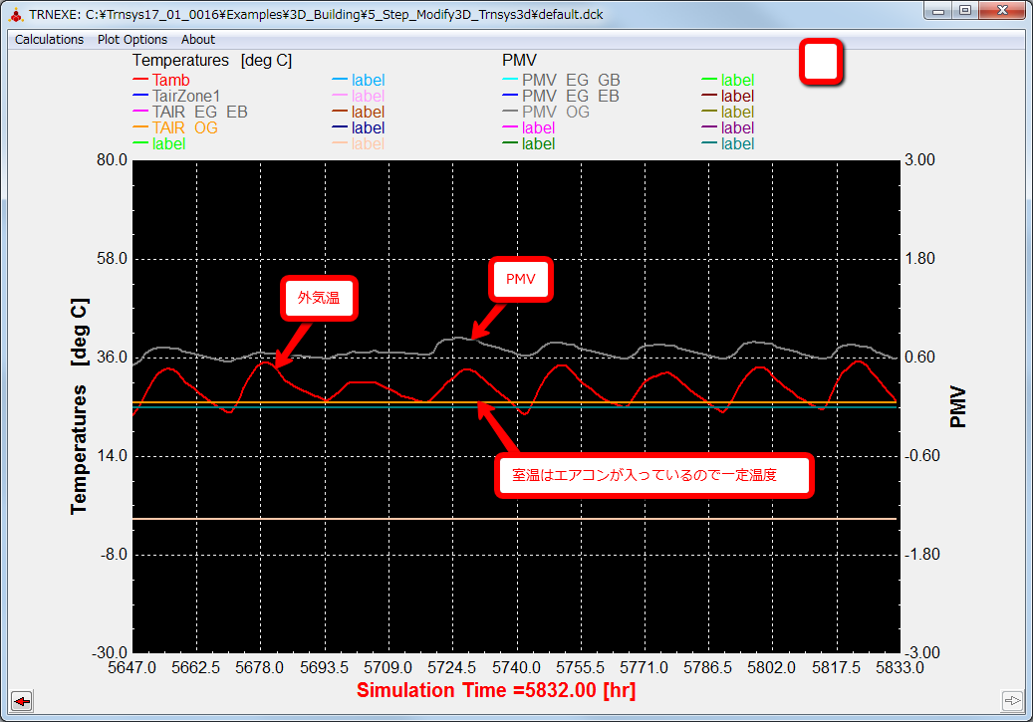The width and height of the screenshot is (1033, 722).
Task: Click the 5647.0 time axis start value
Action: 131,668
